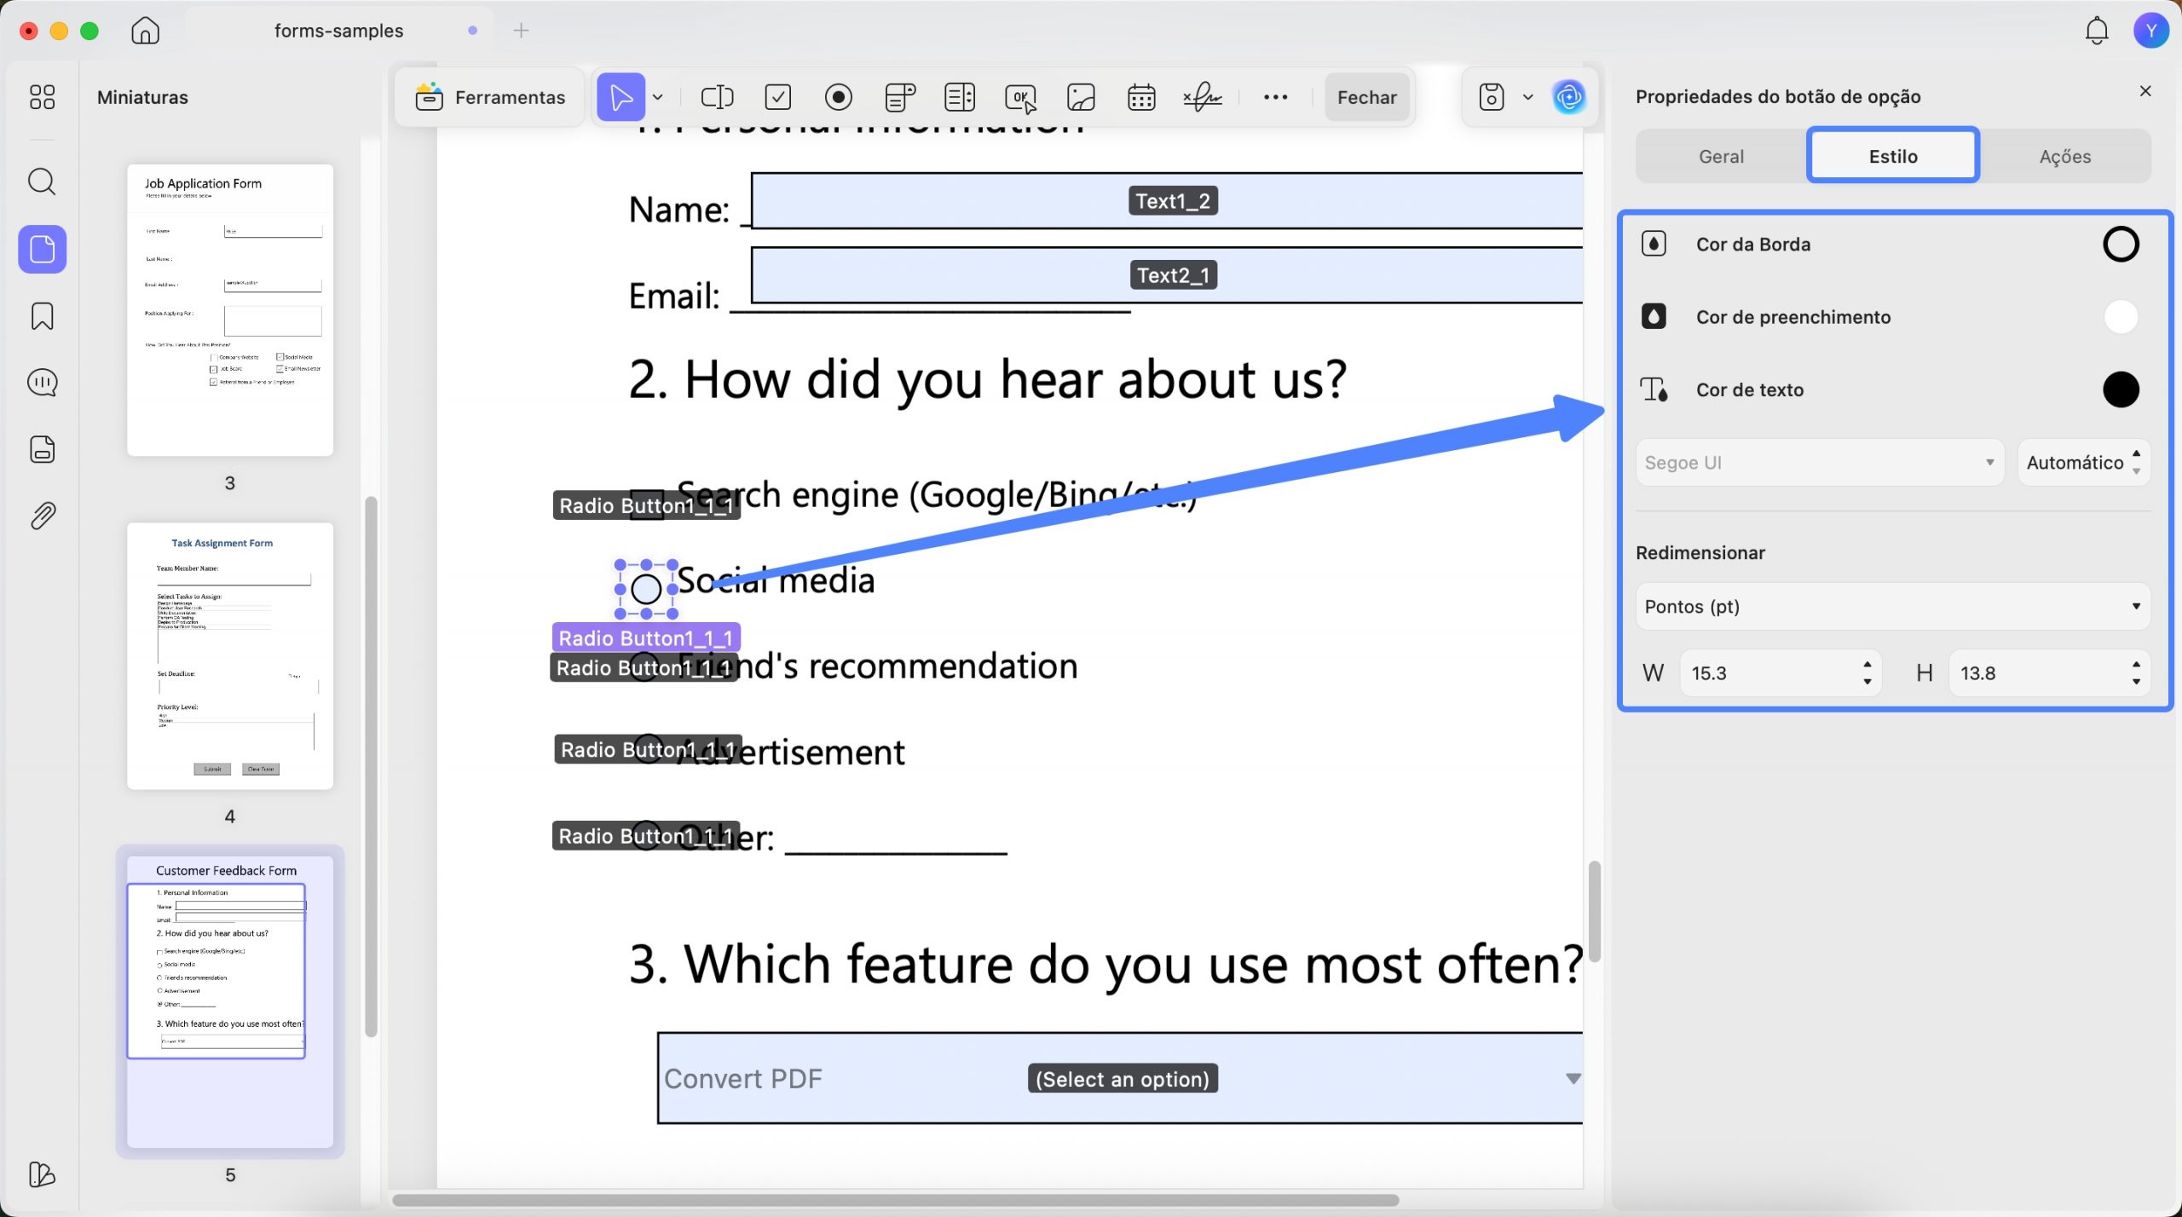
Task: Switch to the Geral tab
Action: pyautogui.click(x=1721, y=156)
